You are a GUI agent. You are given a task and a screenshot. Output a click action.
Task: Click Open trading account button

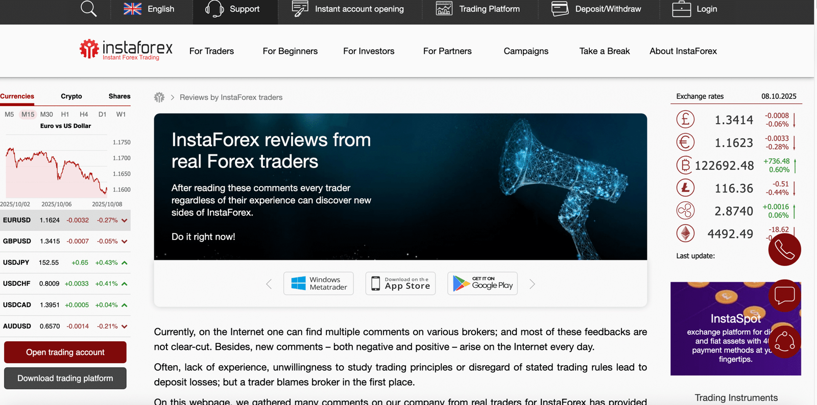click(65, 352)
